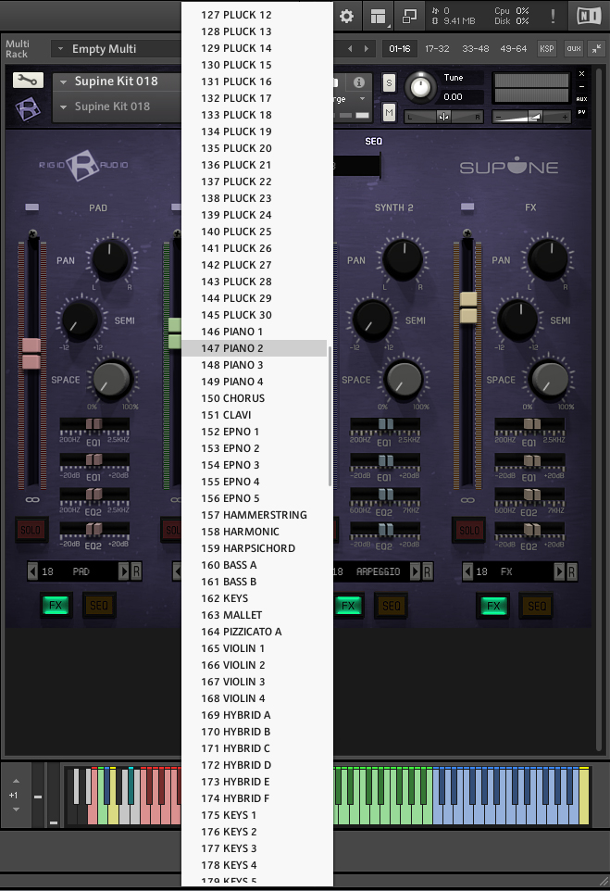Solo the instrument with S button
The width and height of the screenshot is (610, 891).
pyautogui.click(x=389, y=83)
